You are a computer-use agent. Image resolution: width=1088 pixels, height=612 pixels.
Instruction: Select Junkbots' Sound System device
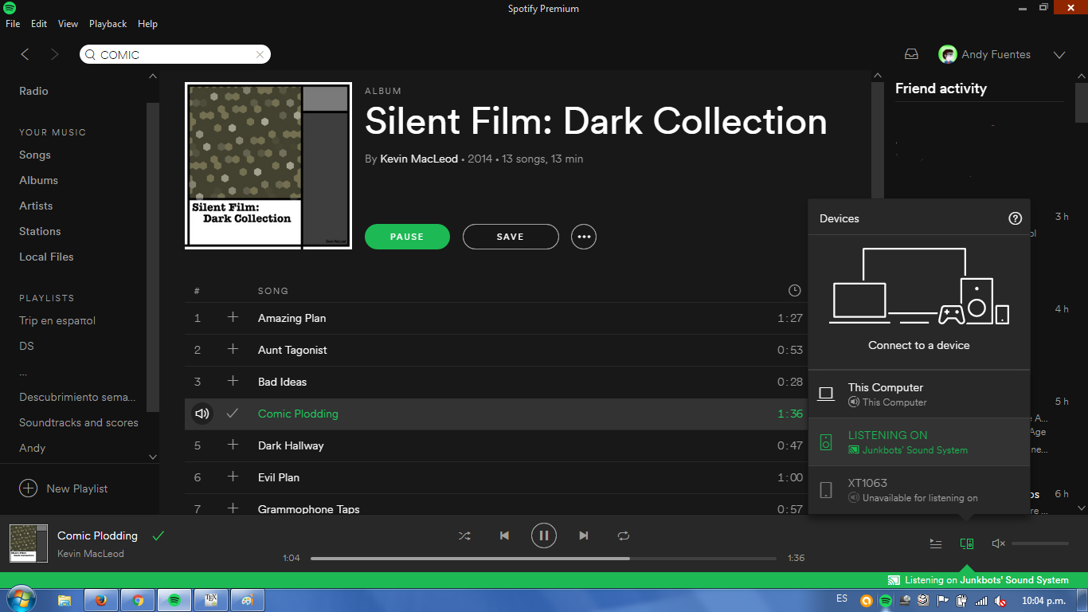click(919, 441)
